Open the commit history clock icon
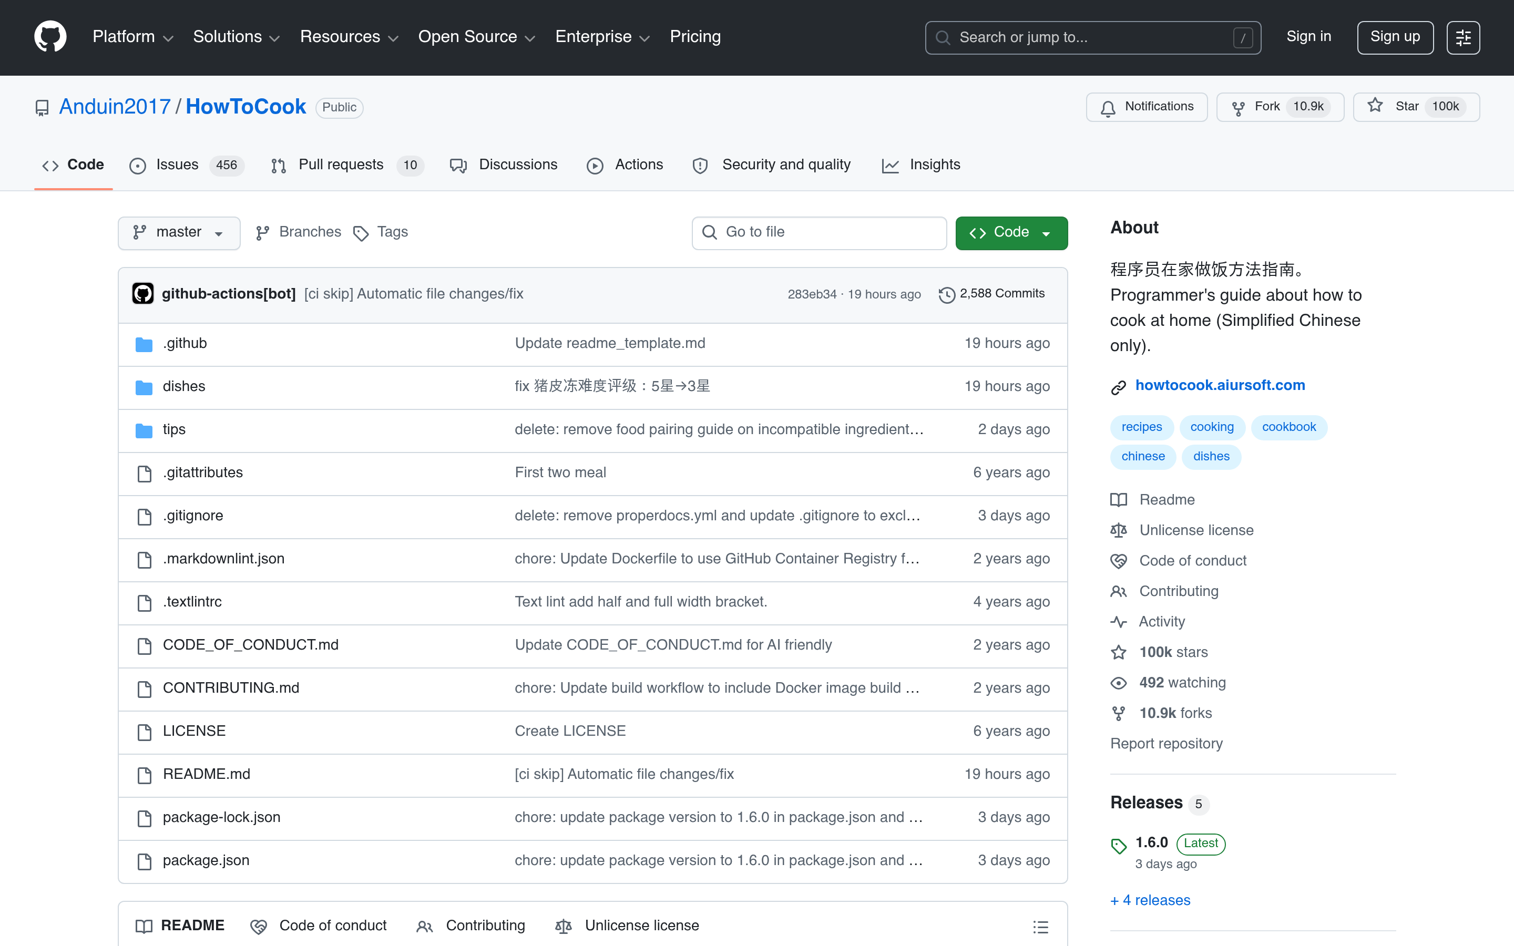The width and height of the screenshot is (1514, 946). pyautogui.click(x=947, y=295)
